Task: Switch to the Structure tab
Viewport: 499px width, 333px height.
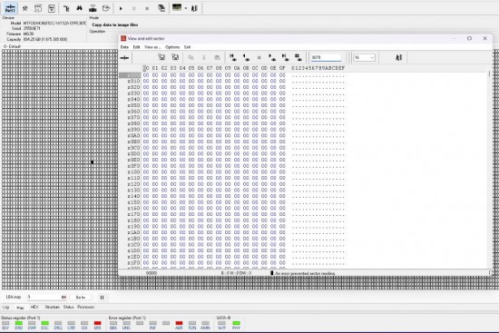Action: pos(53,307)
